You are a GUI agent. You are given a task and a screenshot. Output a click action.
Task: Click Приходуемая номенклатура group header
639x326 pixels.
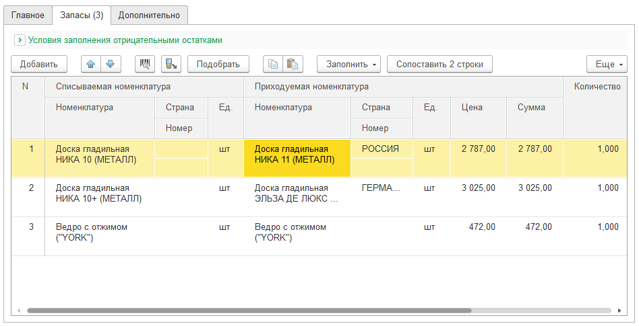coord(404,87)
